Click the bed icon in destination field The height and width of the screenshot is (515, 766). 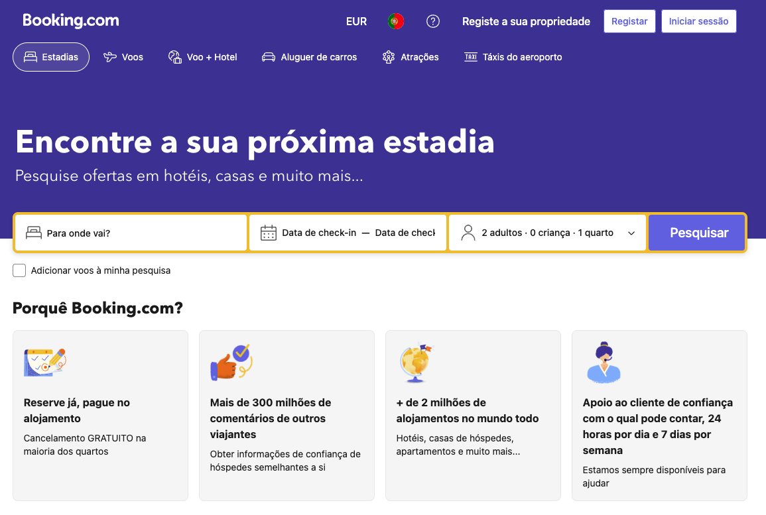[34, 233]
